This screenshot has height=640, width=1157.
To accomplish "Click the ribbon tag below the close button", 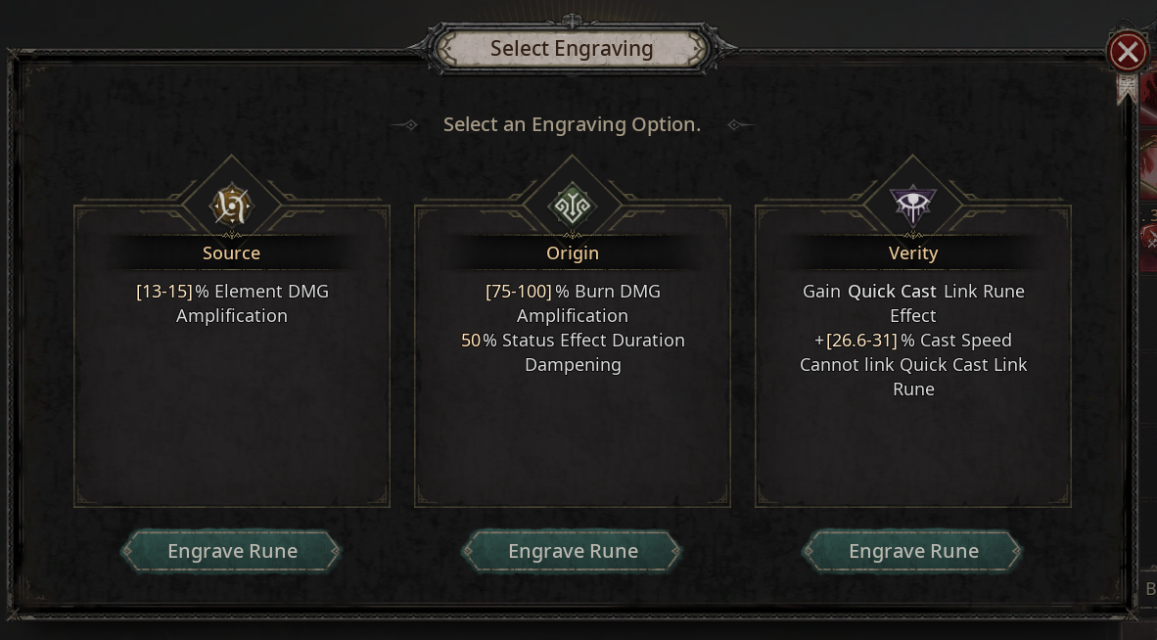I will pyautogui.click(x=1127, y=89).
